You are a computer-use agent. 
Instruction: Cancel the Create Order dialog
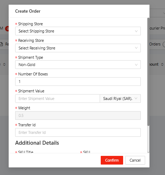[135, 160]
